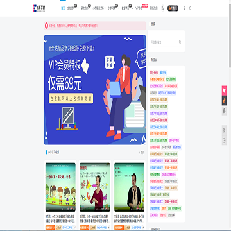Open the video with woman in red sweater
Image resolution: width=231 pixels, height=231 pixels.
pos(95,187)
